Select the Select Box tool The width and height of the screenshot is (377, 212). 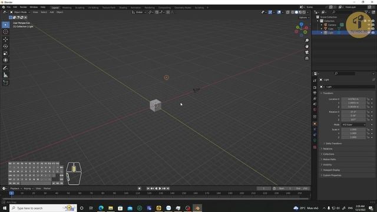[5, 25]
